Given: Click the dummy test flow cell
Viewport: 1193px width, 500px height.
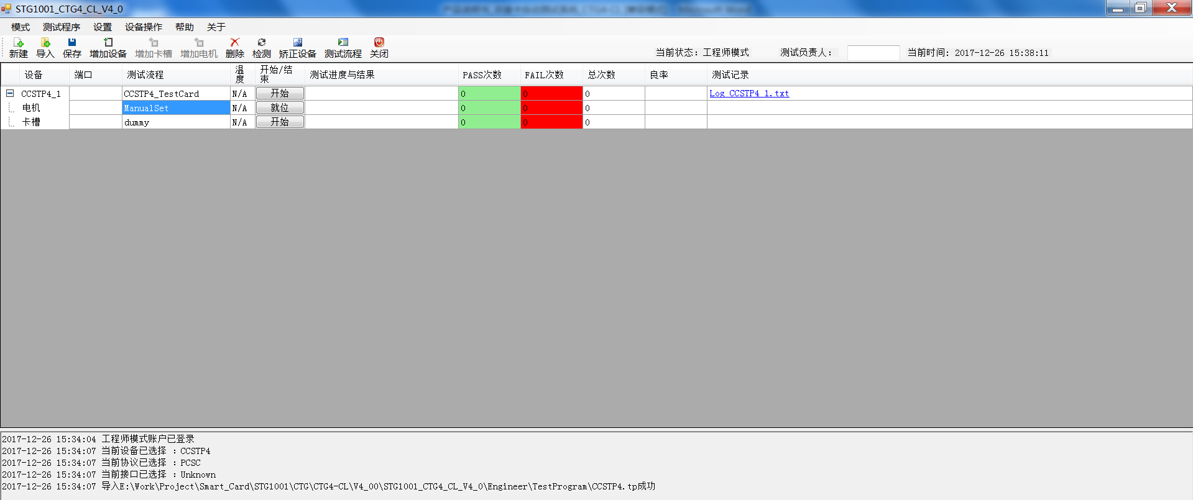Looking at the screenshot, I should [177, 122].
